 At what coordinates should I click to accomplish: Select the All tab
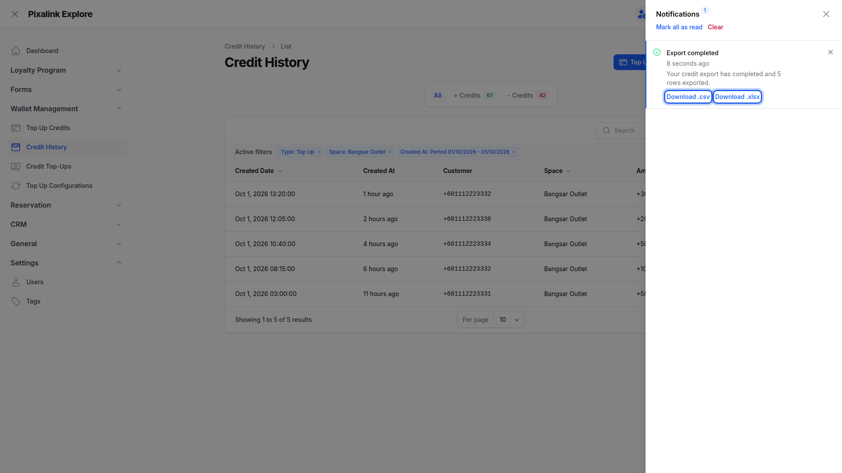point(438,95)
